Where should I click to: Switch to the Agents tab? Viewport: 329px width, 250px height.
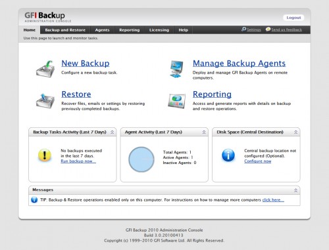102,30
